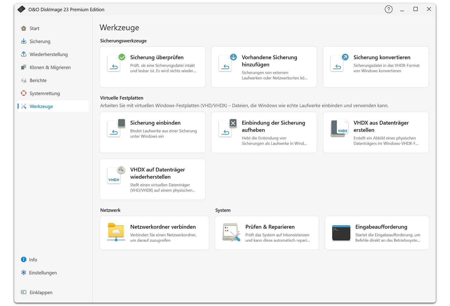Click the O&O DiskImage title bar logo

point(21,9)
